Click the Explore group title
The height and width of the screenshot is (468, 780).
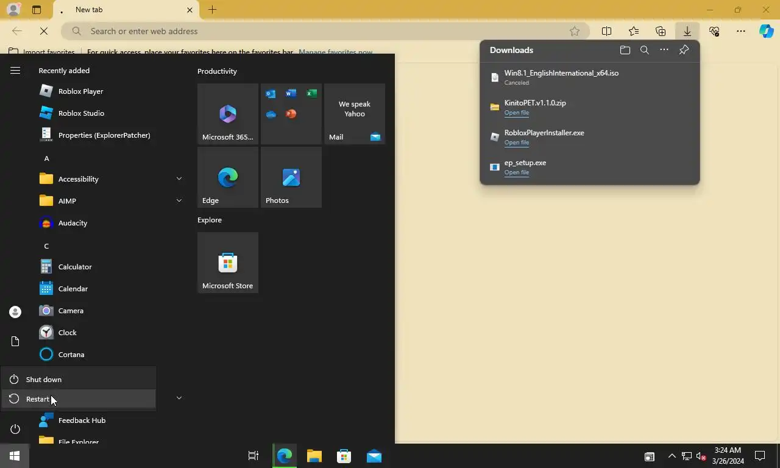click(210, 220)
